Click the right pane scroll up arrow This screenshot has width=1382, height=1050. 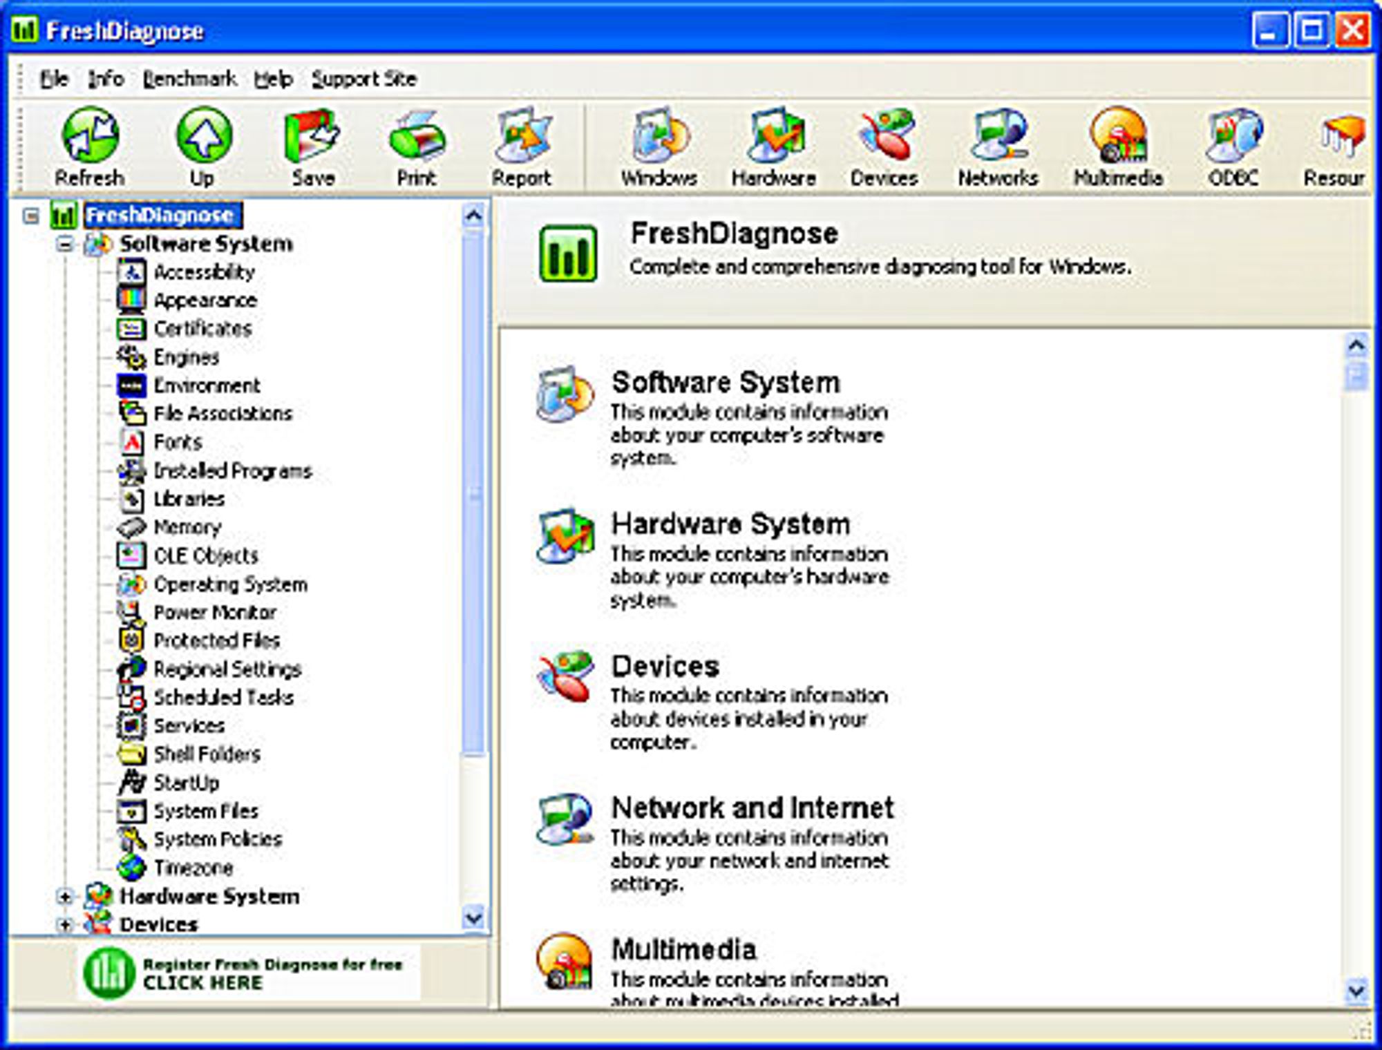click(x=1356, y=345)
